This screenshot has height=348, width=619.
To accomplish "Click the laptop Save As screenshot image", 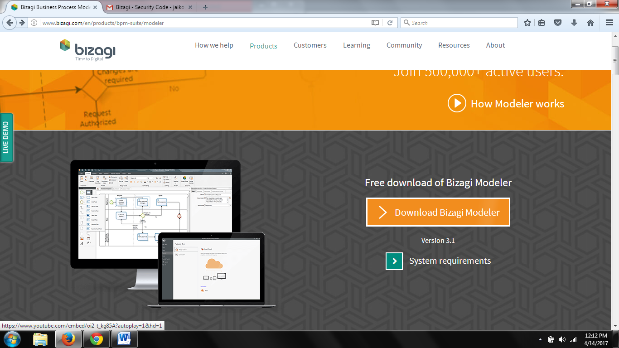I will click(x=211, y=269).
